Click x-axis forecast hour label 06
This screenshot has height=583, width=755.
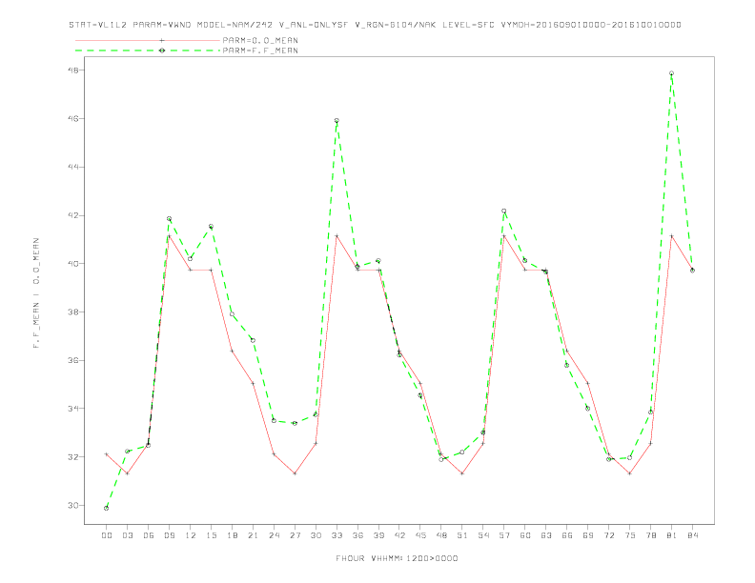coord(149,535)
